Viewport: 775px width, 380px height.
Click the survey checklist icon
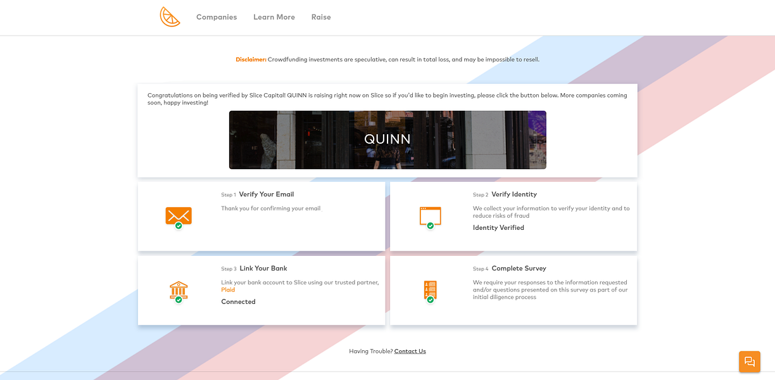coord(431,292)
